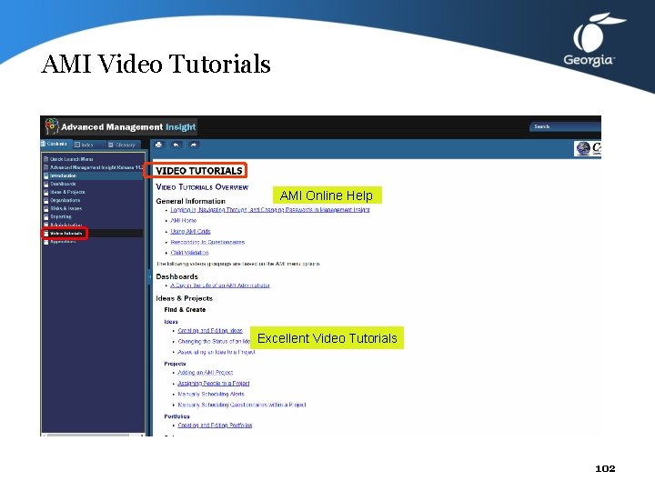Screen dimensions: 655x491
Task: Click the book icon beside Appendices
Action: [x=46, y=242]
